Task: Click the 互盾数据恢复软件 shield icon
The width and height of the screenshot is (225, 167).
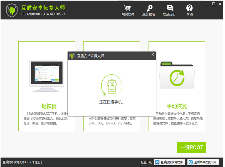Action: click(x=157, y=162)
